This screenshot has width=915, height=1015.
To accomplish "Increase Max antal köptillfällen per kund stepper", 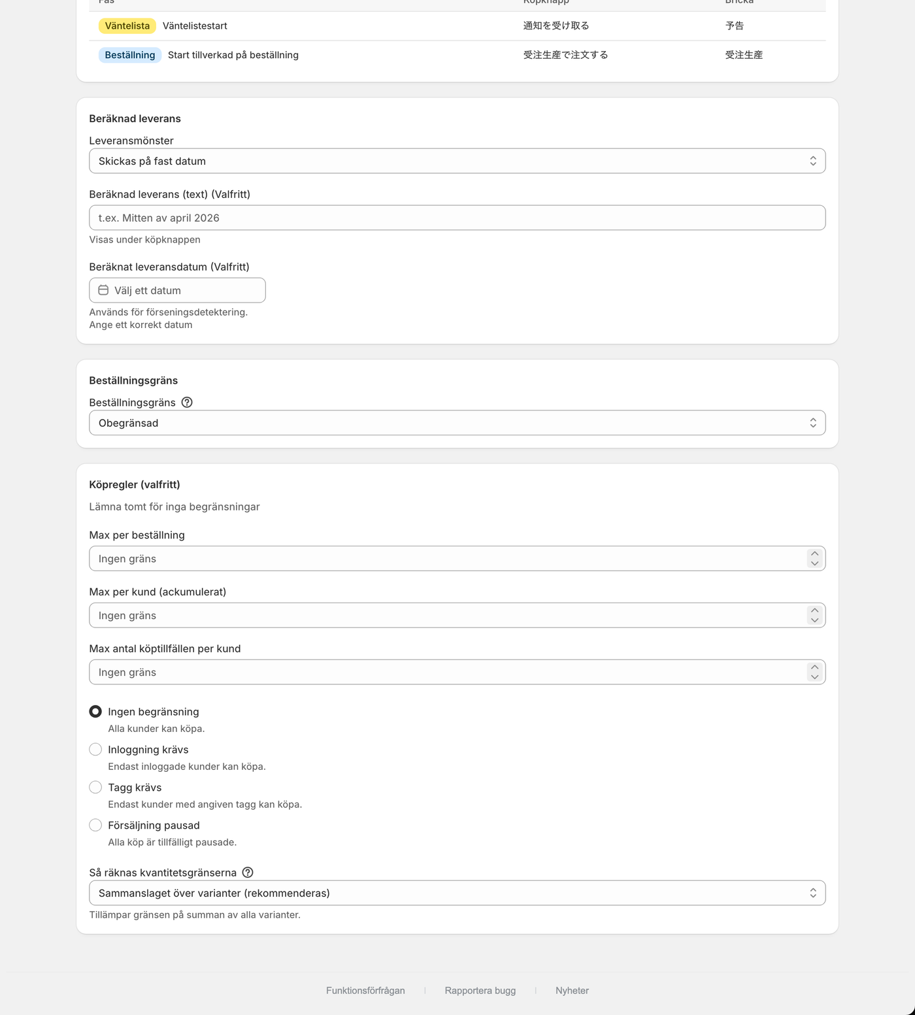I will (x=814, y=668).
